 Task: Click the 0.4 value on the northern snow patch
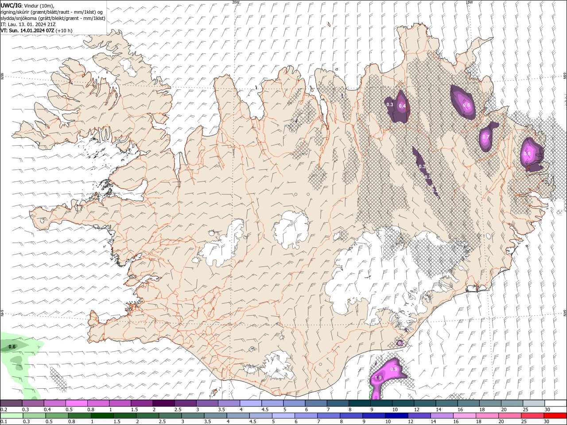click(x=402, y=106)
